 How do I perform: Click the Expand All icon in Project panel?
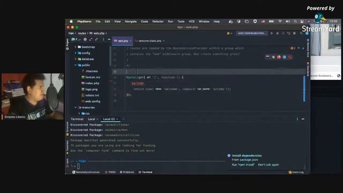91,39
